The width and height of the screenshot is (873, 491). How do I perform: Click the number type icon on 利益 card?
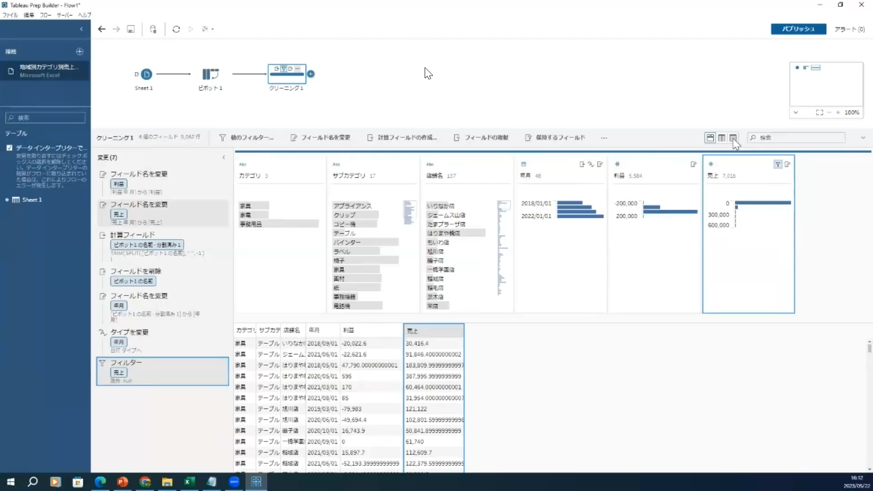pos(617,164)
